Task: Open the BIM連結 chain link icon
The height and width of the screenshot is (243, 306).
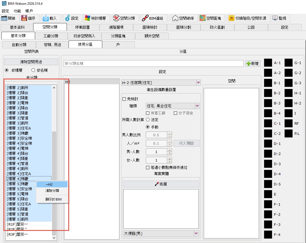Action: point(145,18)
